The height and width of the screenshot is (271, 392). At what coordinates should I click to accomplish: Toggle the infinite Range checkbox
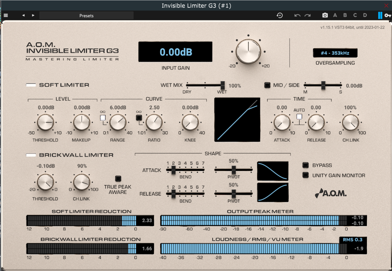click(103, 118)
